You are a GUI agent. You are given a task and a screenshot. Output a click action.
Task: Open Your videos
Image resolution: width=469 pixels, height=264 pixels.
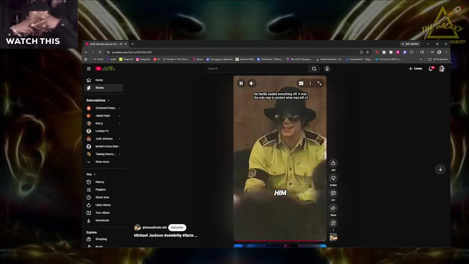104,213
